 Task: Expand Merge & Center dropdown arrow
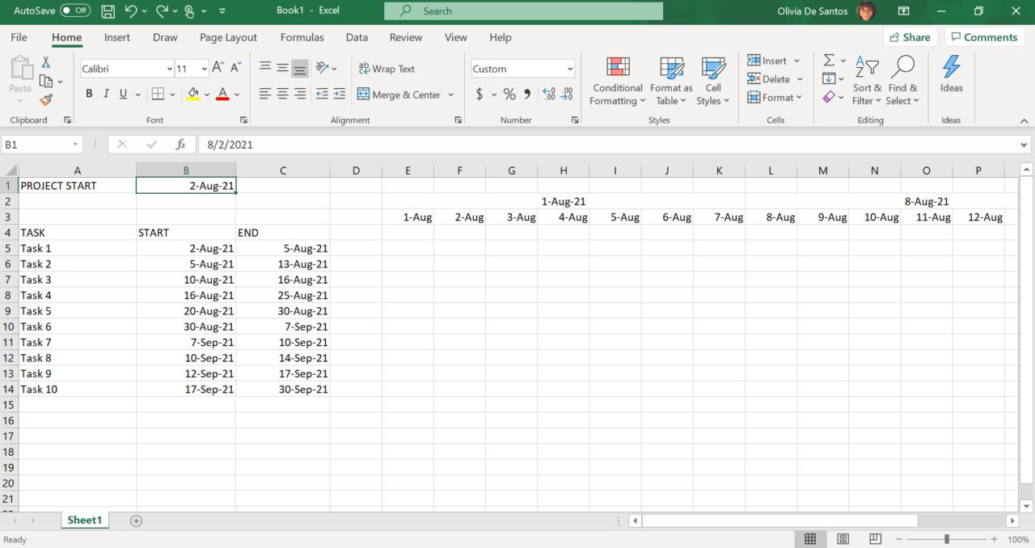(450, 95)
